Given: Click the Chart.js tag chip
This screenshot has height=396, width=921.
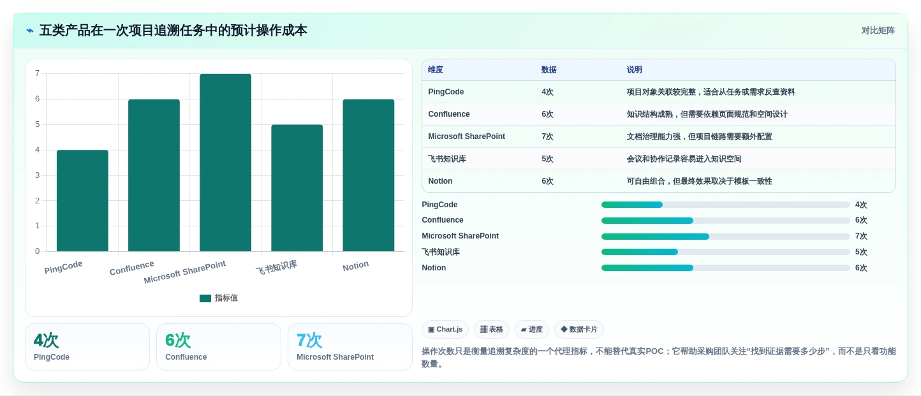Looking at the screenshot, I should [x=445, y=330].
